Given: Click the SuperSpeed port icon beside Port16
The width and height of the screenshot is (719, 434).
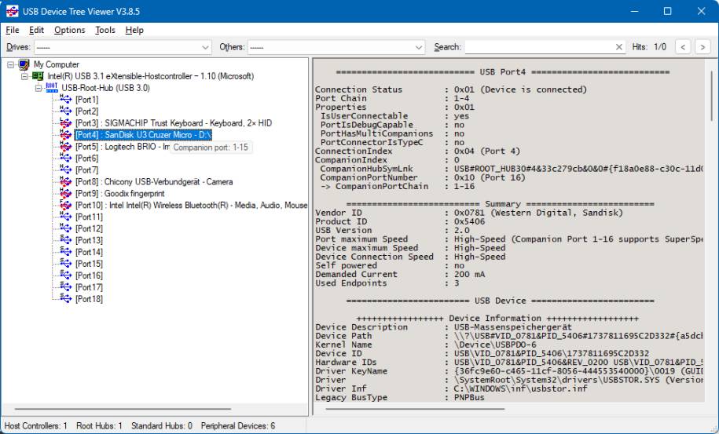Looking at the screenshot, I should coord(65,275).
